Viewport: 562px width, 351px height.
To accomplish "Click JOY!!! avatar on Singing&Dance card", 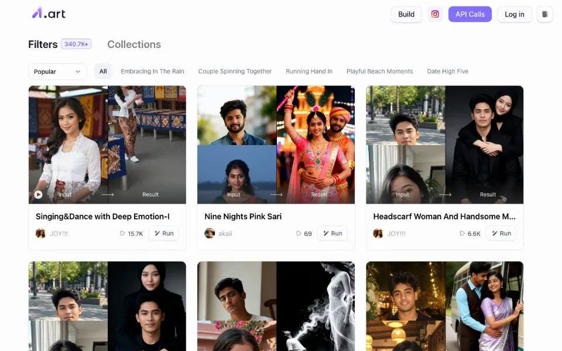I will point(41,233).
